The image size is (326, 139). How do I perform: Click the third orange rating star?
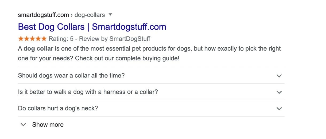coord(32,39)
